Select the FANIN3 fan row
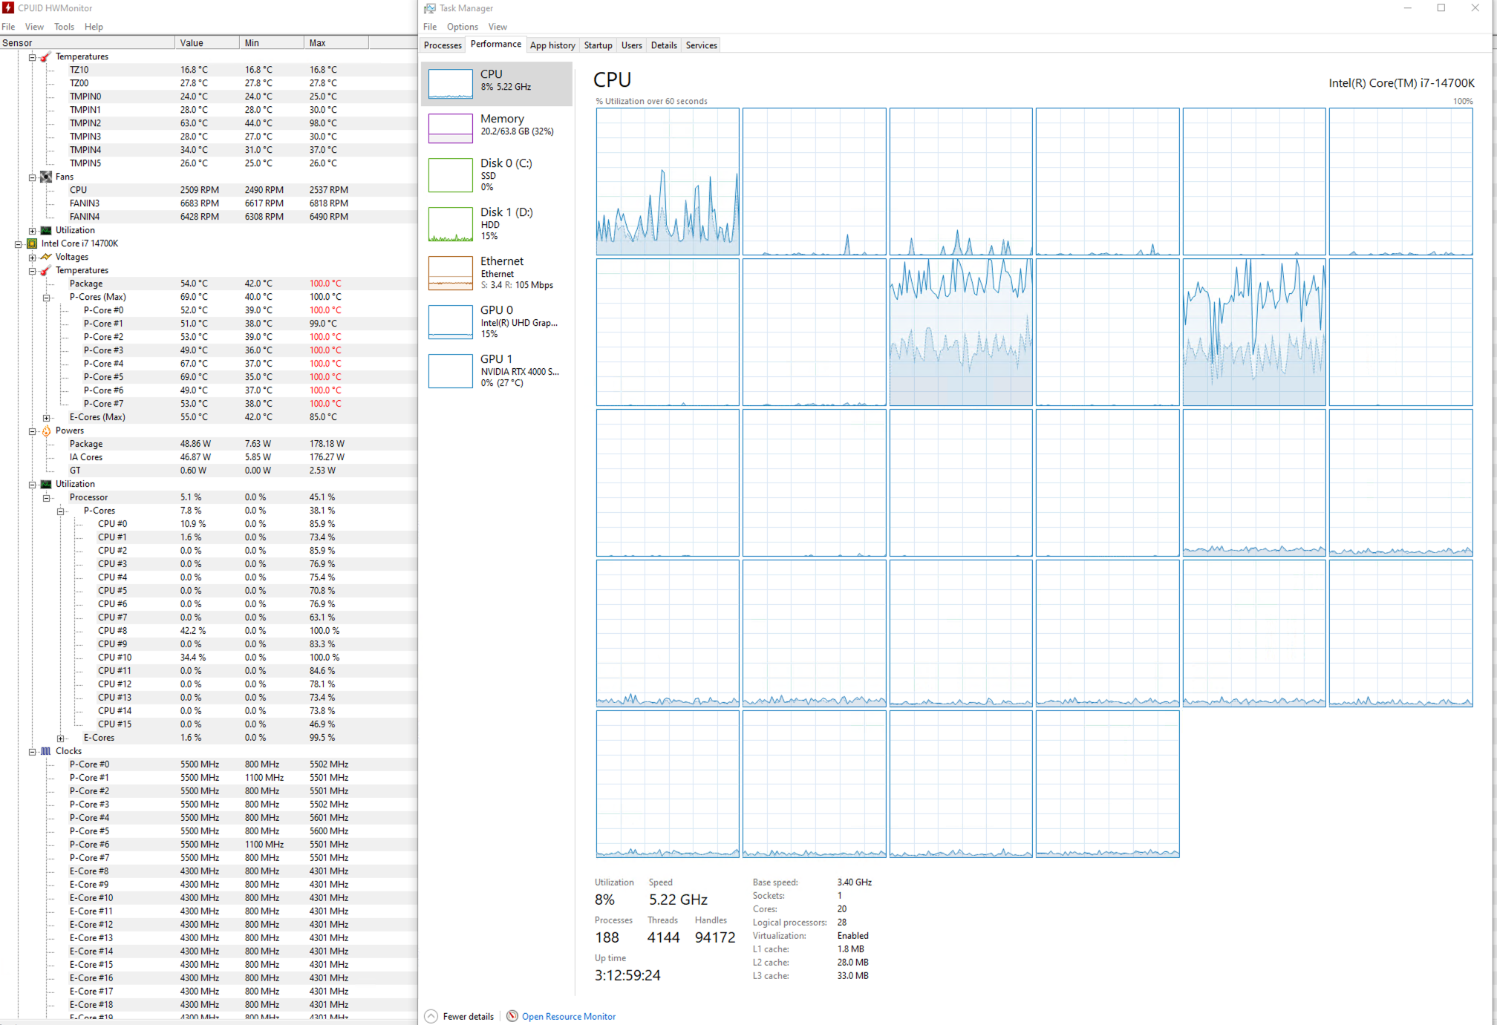This screenshot has height=1025, width=1497. (x=209, y=203)
